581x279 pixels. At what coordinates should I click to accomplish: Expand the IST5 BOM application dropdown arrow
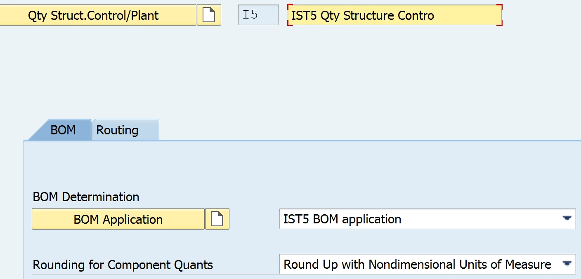[x=567, y=218]
